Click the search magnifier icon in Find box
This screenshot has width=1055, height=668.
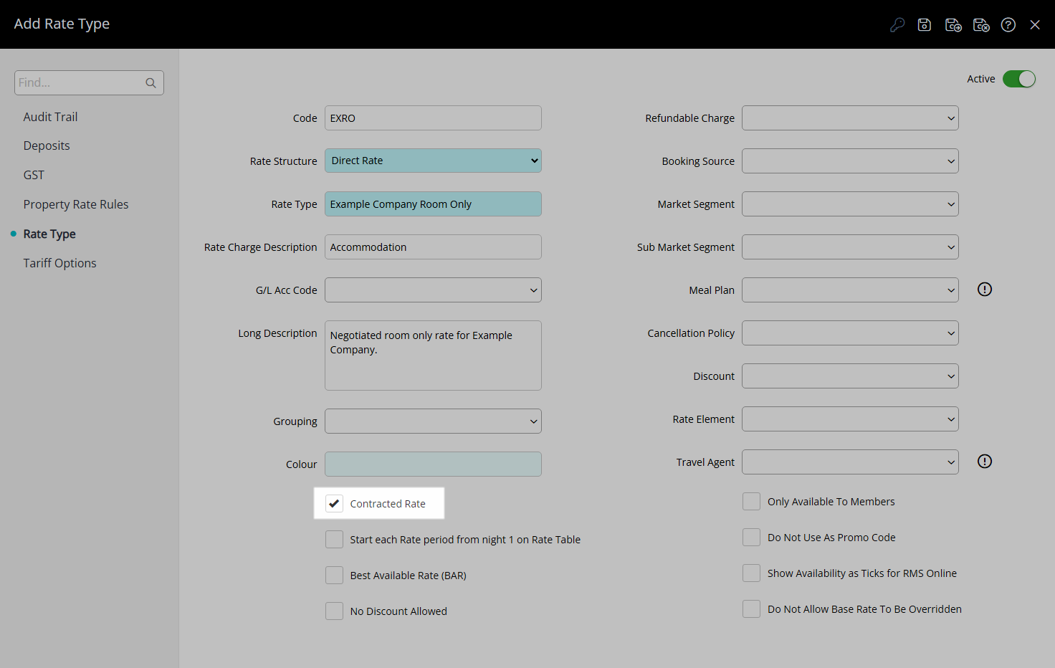point(151,83)
